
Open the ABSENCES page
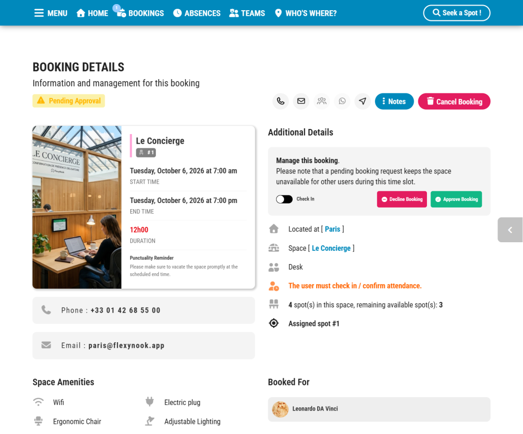(197, 13)
